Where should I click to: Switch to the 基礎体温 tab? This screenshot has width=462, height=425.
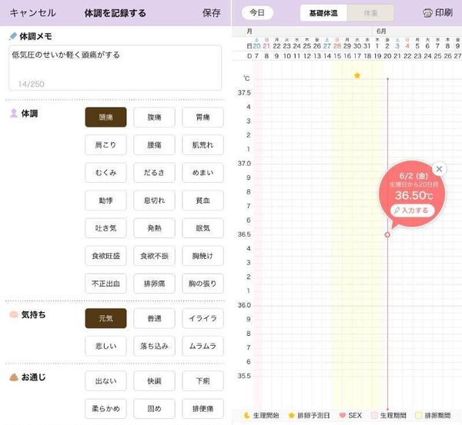pyautogui.click(x=323, y=13)
